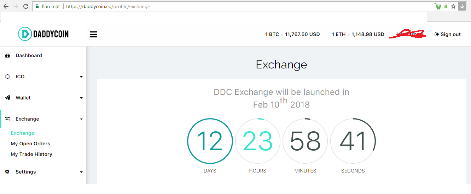Click the Dashboard gauge icon
471x194 pixels.
(x=7, y=56)
